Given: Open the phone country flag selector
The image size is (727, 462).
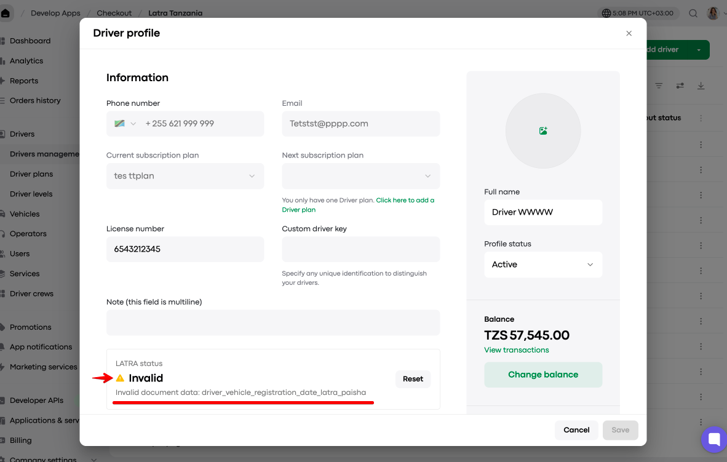Looking at the screenshot, I should (125, 124).
